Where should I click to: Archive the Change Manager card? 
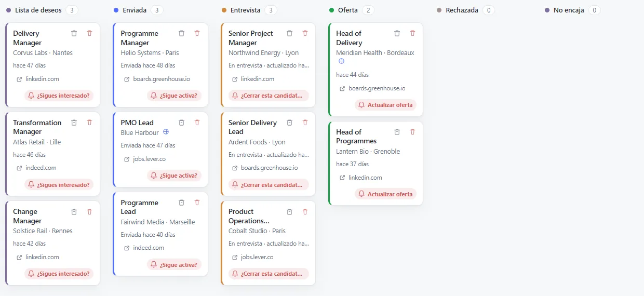click(x=74, y=212)
